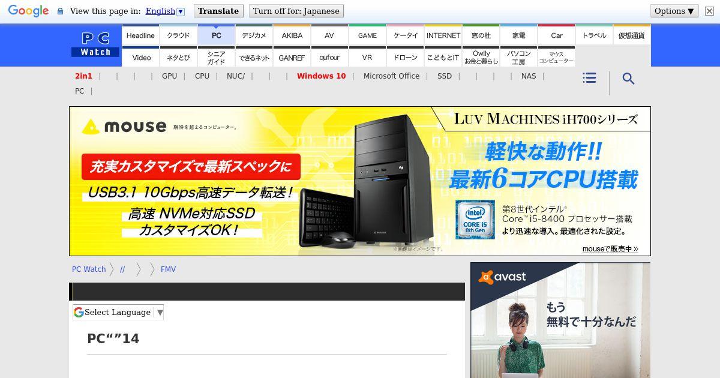Open the AKIBA tab
This screenshot has width=720, height=378.
tap(292, 35)
